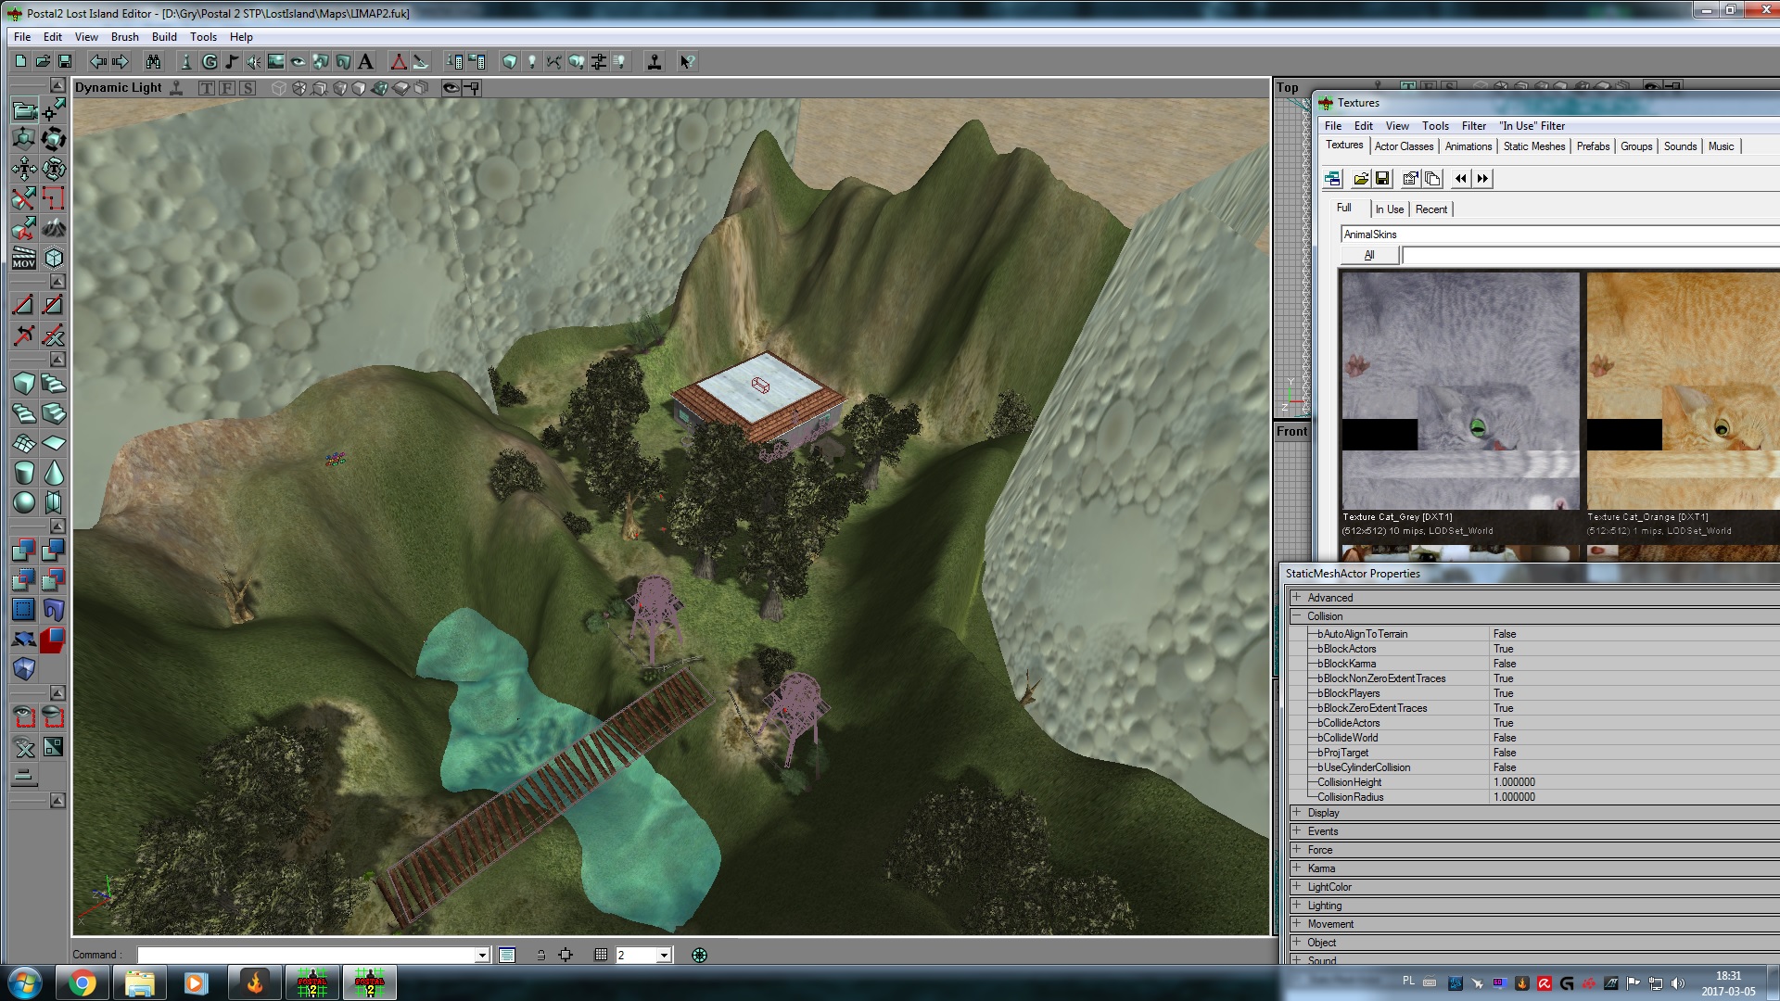Open the Actor Class browser pawn icon
The image size is (1780, 1001).
coord(186,62)
